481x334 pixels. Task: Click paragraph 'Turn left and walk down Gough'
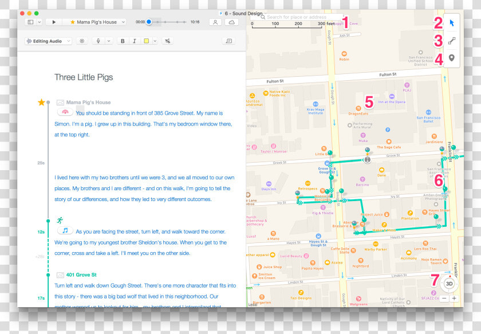[x=145, y=295]
